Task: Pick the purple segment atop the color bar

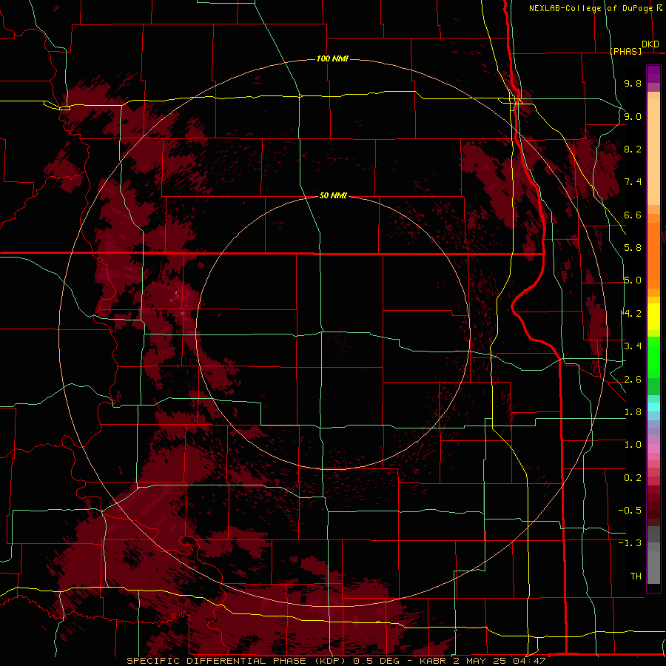Action: (653, 74)
